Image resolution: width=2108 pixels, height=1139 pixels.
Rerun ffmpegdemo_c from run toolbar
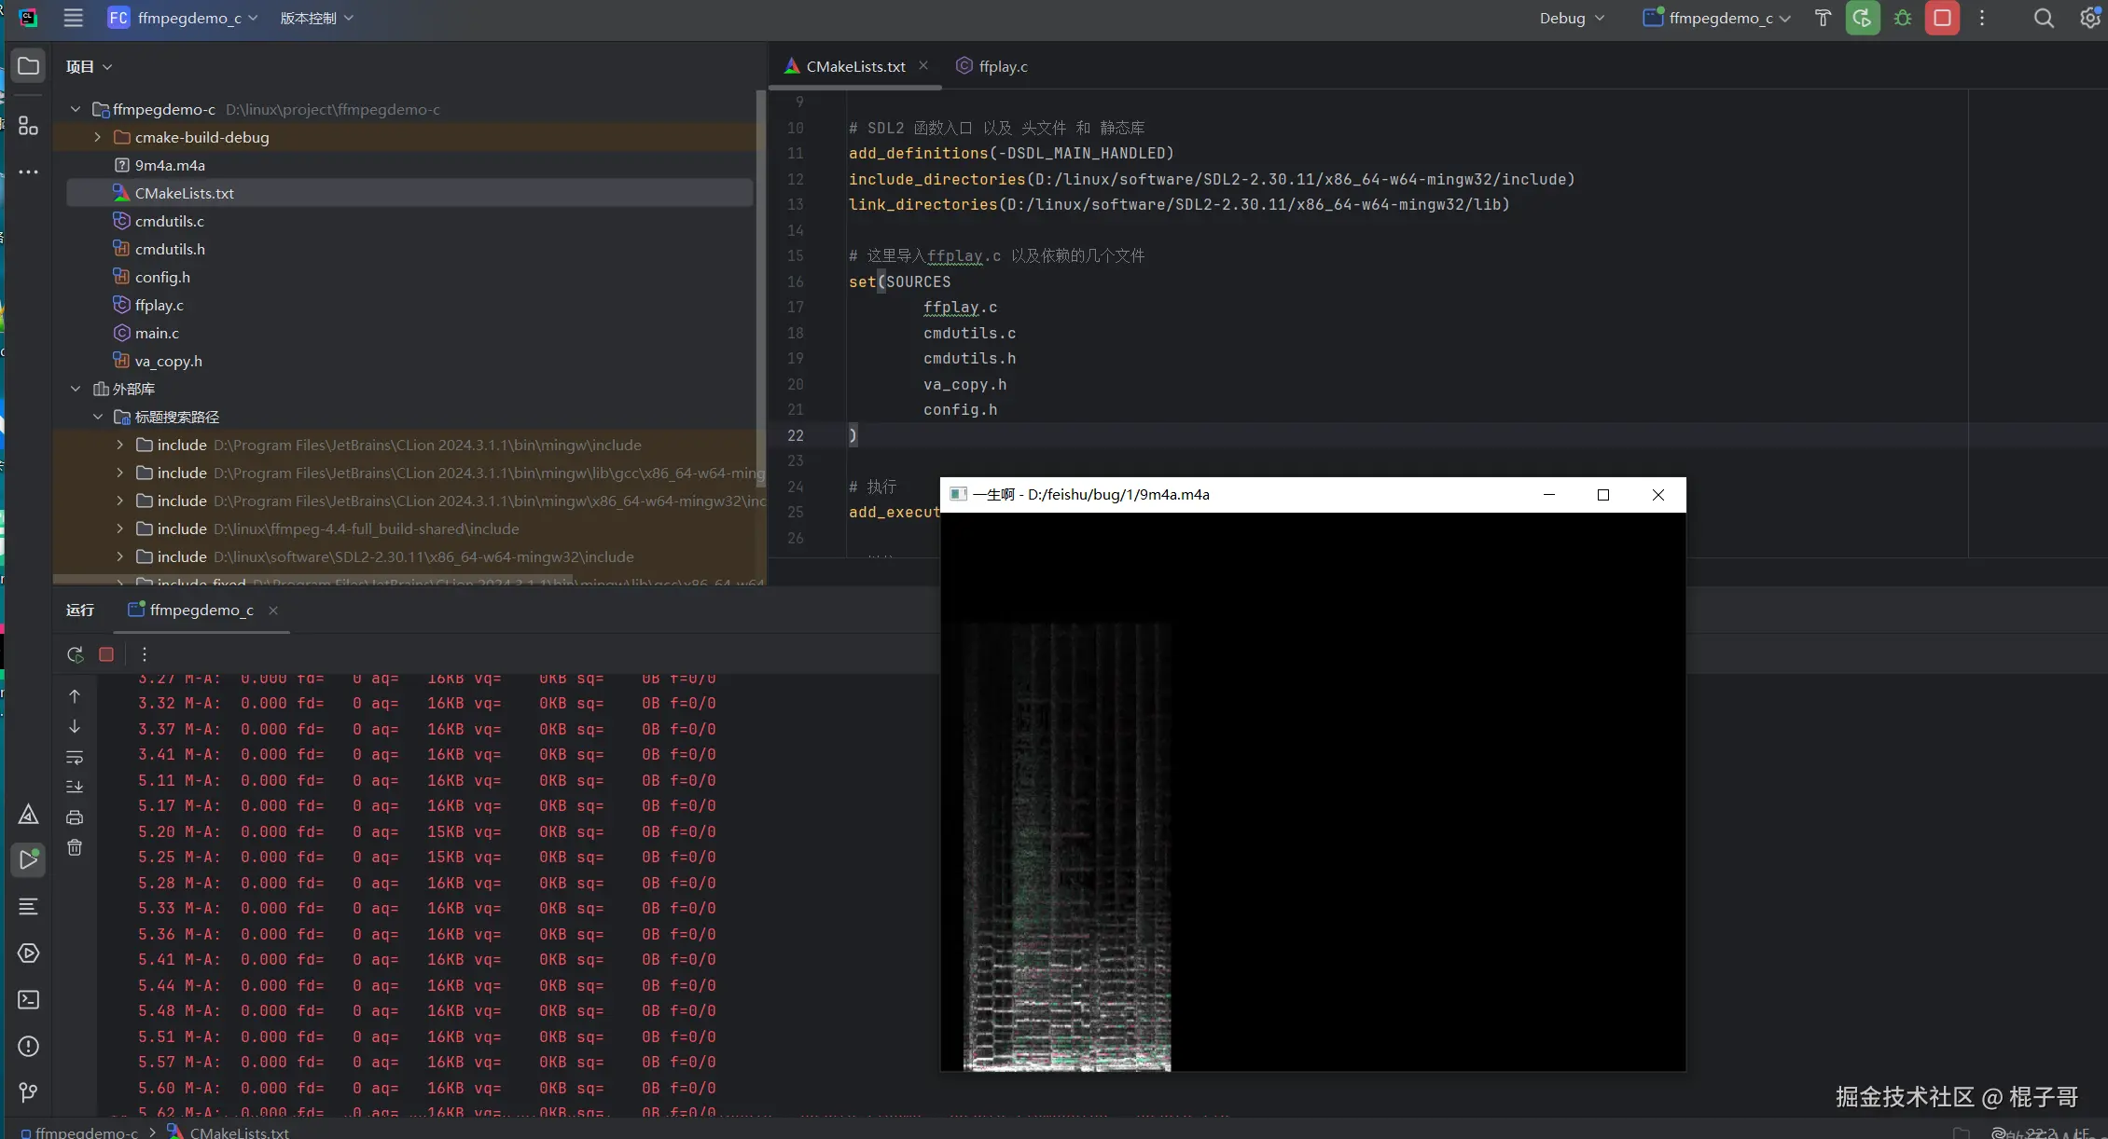tap(75, 654)
